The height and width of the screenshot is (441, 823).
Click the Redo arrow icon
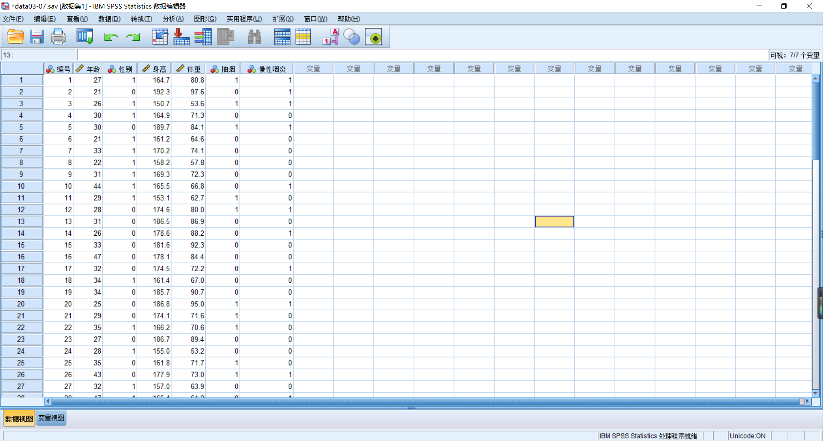coord(133,37)
